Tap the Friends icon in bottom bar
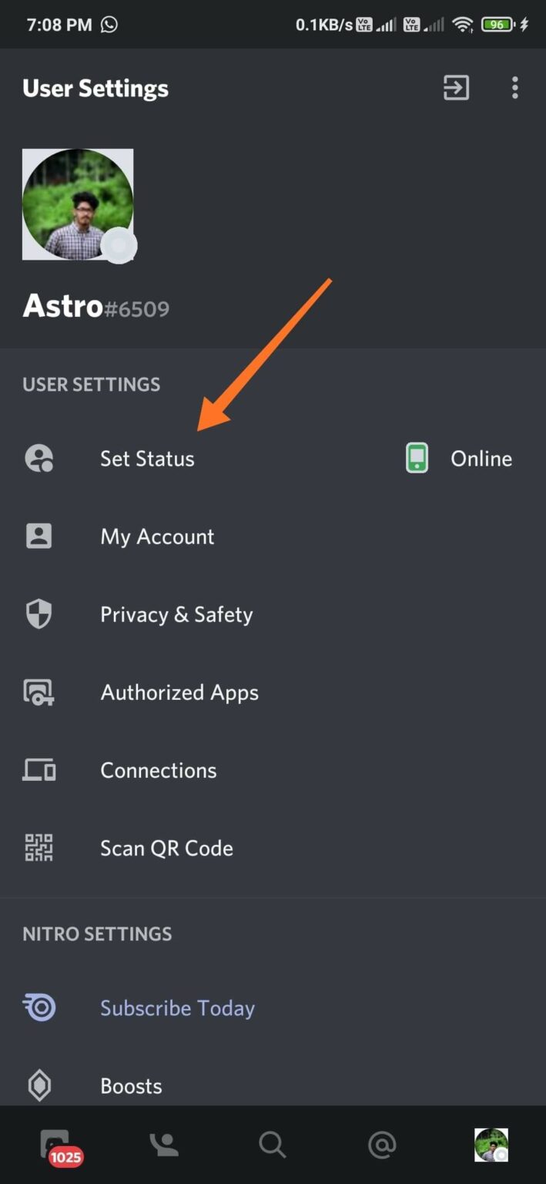This screenshot has width=546, height=1184. coord(163,1145)
